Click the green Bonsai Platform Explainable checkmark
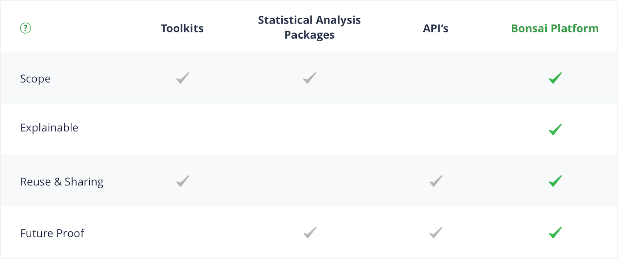 click(555, 129)
